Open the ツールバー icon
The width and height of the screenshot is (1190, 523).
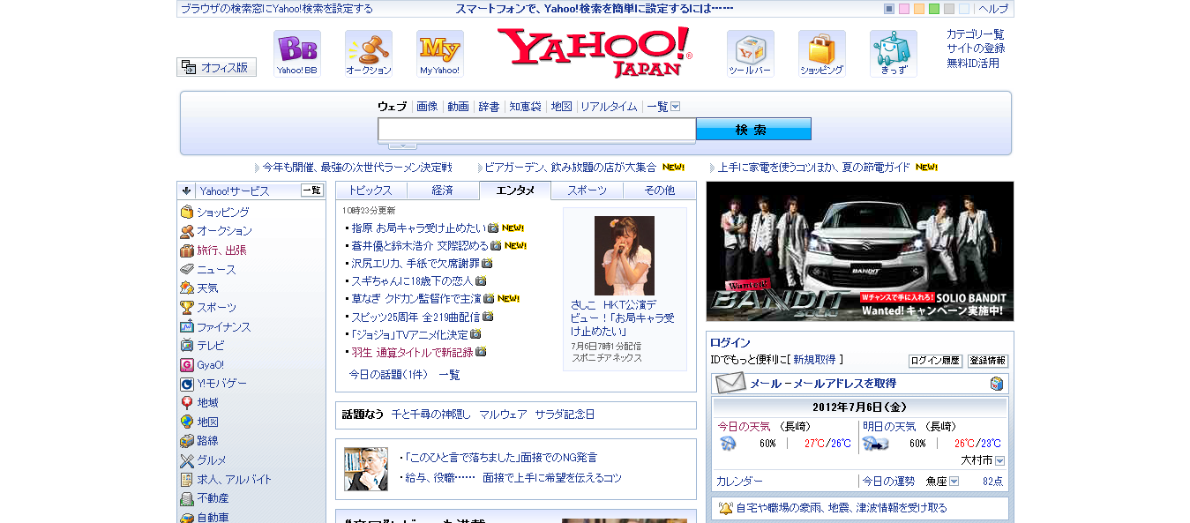point(750,54)
